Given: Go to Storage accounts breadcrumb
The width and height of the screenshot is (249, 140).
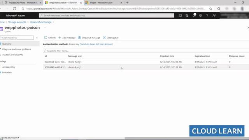Looking at the screenshot, I should (x=17, y=22).
